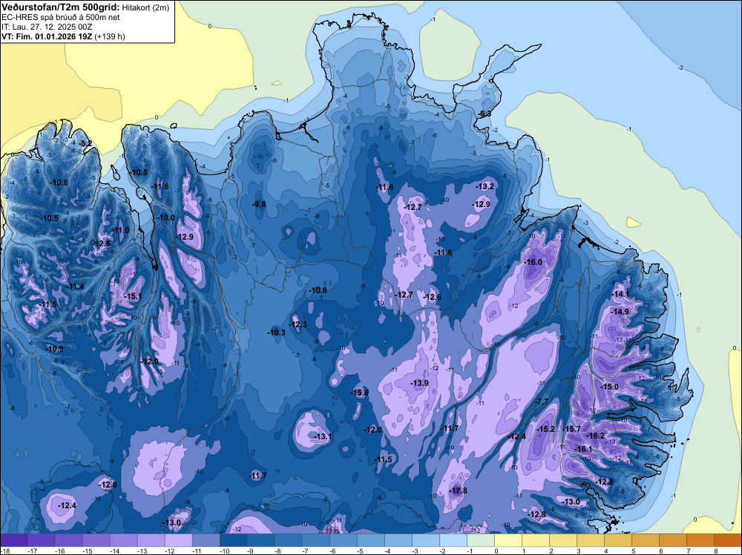Screen dimensions: 742x555
Task: Click the -13.1 temperature value
Action: tap(323, 436)
